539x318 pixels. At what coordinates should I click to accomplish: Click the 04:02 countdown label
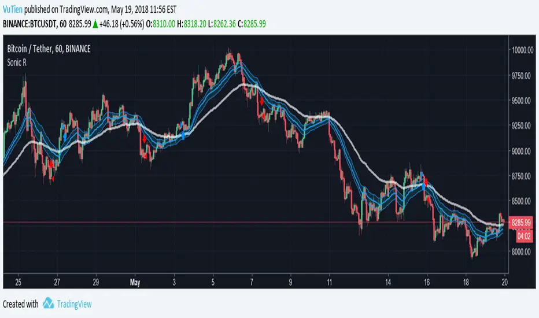point(524,236)
